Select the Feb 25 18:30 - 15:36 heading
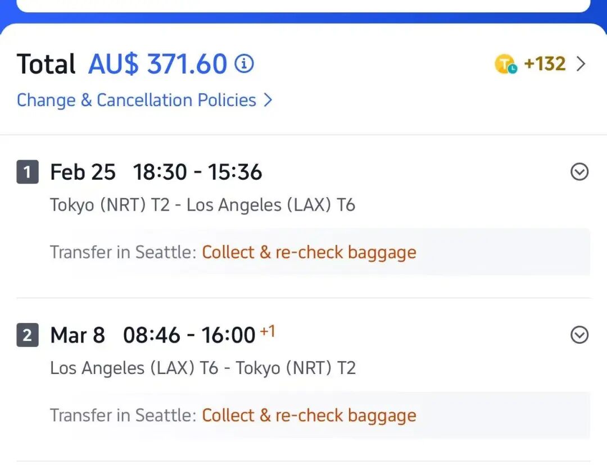Viewport: 607px width, 465px height. 156,172
